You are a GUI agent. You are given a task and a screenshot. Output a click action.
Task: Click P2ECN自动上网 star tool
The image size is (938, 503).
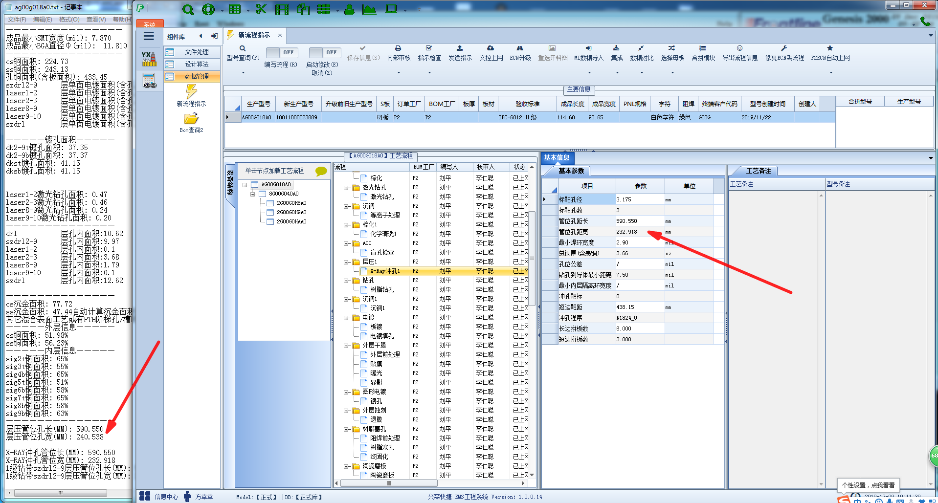click(830, 53)
